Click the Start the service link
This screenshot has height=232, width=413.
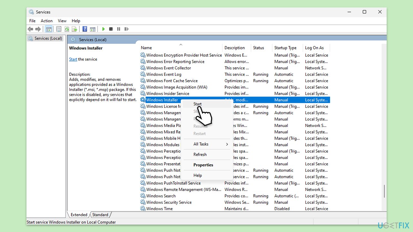point(73,59)
